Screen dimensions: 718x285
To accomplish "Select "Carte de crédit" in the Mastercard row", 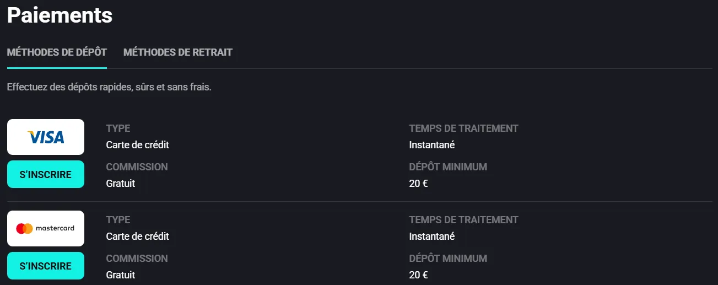I will (x=137, y=236).
